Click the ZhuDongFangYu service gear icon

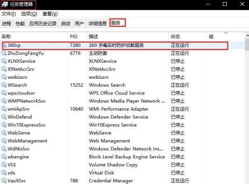(x=4, y=53)
